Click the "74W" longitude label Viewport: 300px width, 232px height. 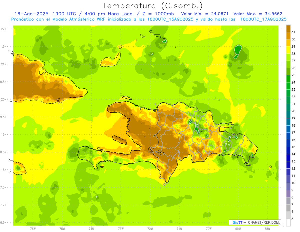[91, 229]
